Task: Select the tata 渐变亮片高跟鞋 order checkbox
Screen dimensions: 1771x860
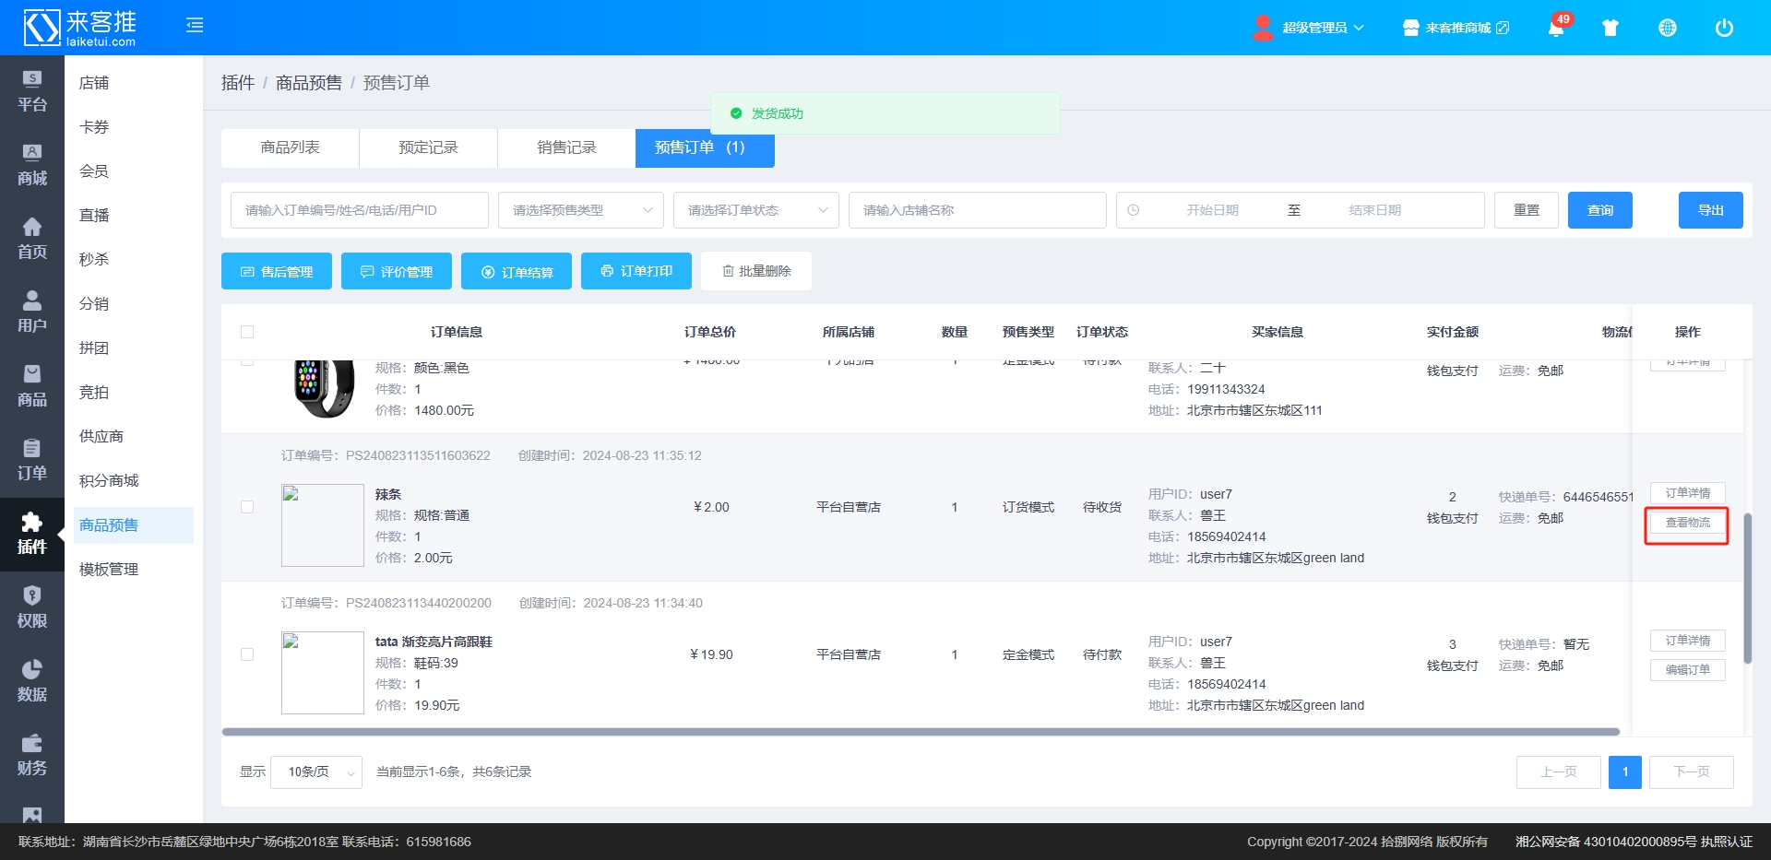Action: coord(247,654)
